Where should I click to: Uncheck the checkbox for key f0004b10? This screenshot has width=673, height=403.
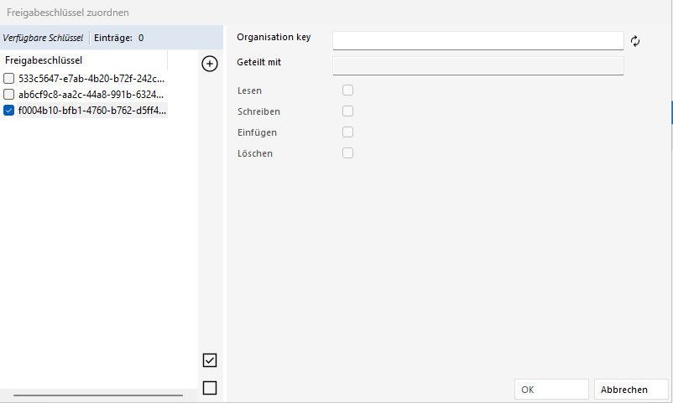coord(9,111)
